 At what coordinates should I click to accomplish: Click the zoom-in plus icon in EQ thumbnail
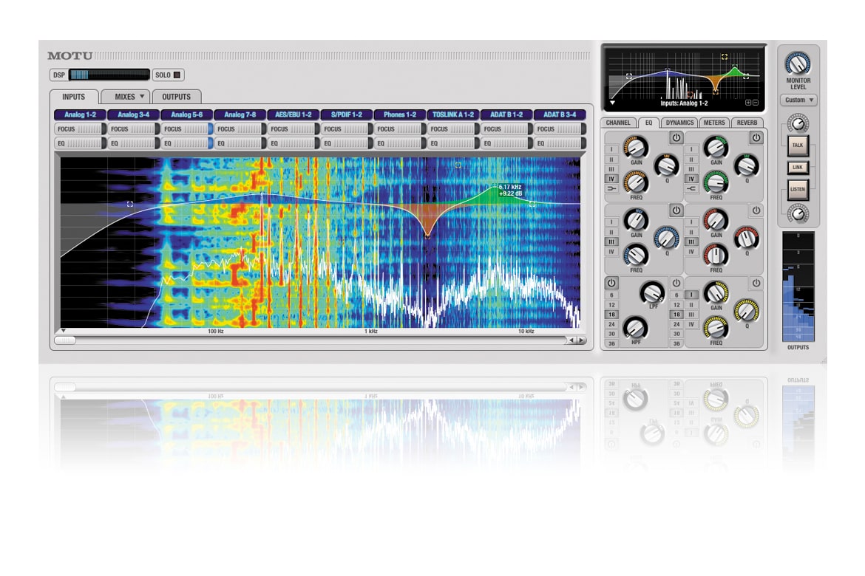pyautogui.click(x=747, y=103)
